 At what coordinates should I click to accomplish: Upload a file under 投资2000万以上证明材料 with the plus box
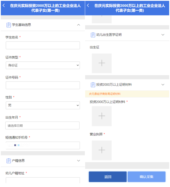[x=102, y=116]
